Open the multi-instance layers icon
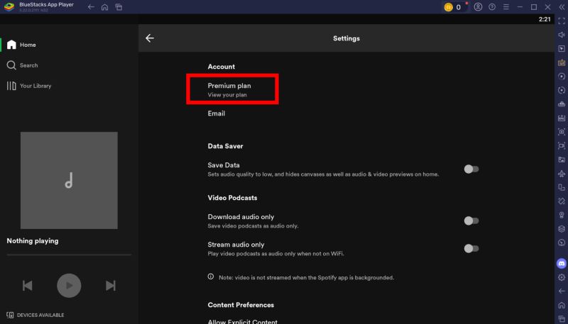568x324 pixels. (x=562, y=229)
